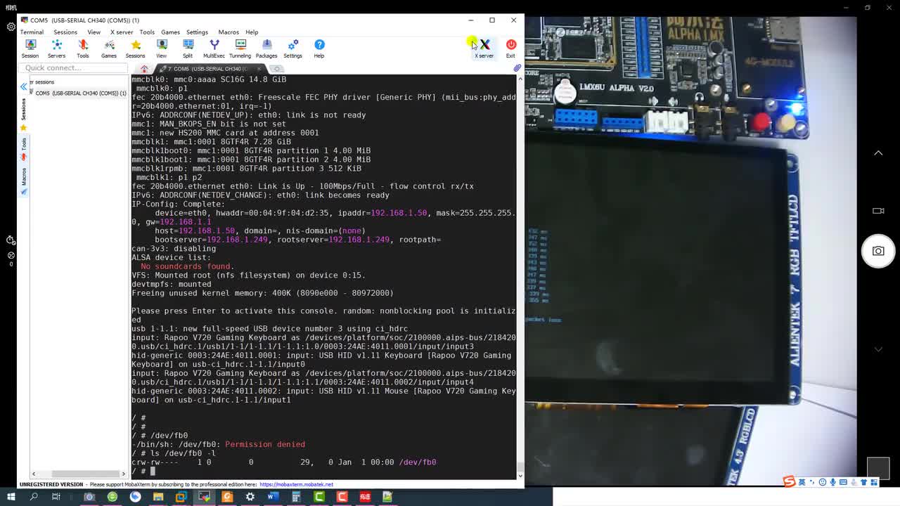Click the Camera app down chevron
This screenshot has height=506, width=900.
coord(878,349)
